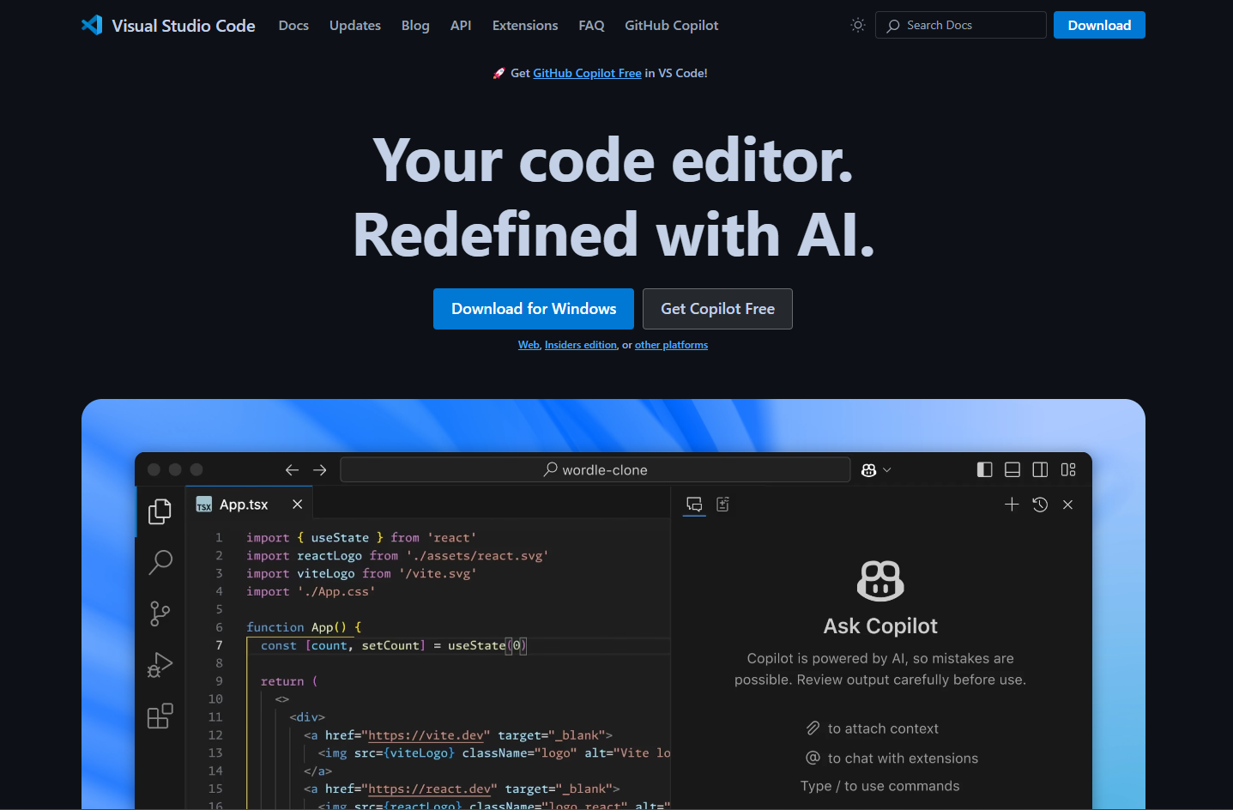Click the forward arrow in editor title bar
This screenshot has height=810, width=1233.
tap(320, 469)
